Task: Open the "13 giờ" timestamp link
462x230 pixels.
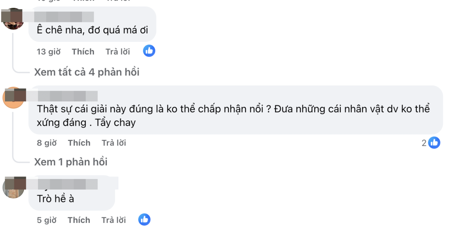Action: [49, 52]
